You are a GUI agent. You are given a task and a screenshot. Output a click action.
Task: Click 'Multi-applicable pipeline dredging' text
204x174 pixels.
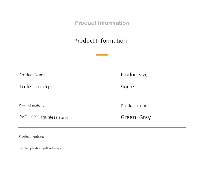[x=41, y=148]
